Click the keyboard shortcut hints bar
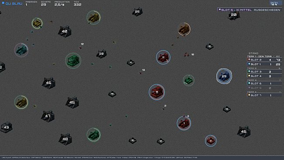This screenshot has width=284, height=160. (142, 158)
